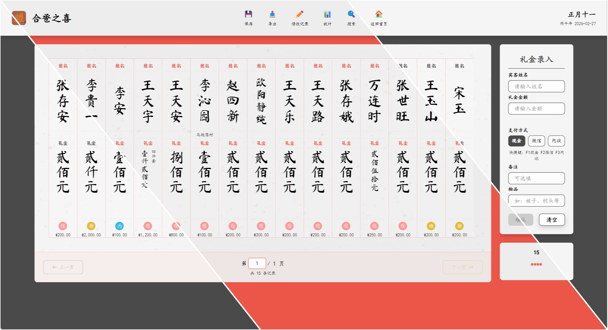Screen dimensions: 608x330
Task: Click the 搜索 magnifier icon
Action: click(351, 14)
